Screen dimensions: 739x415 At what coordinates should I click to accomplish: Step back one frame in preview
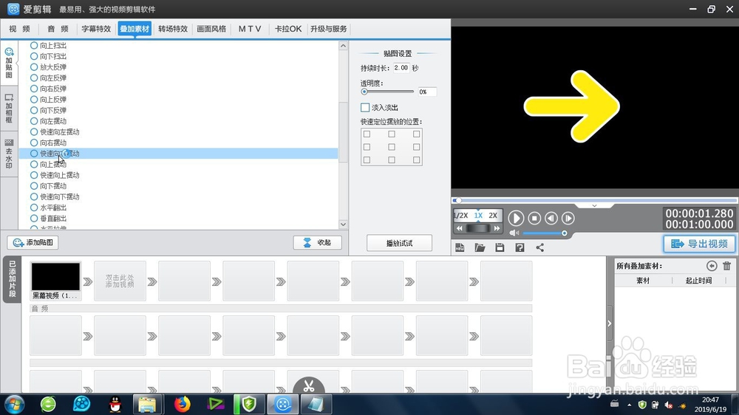(551, 218)
